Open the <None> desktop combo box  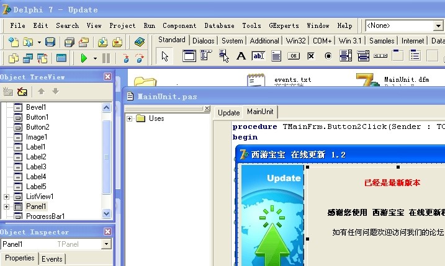coord(438,26)
